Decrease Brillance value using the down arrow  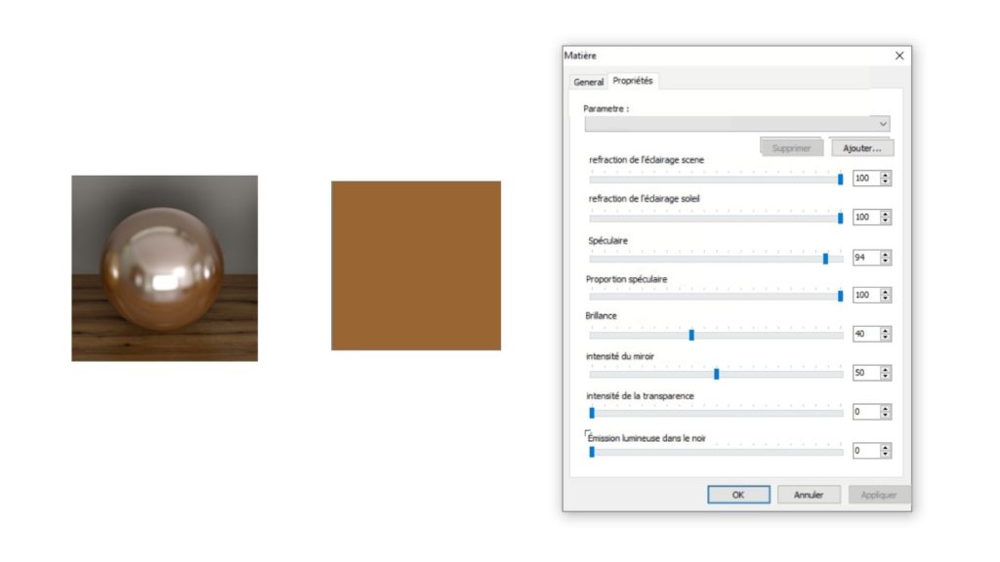click(x=886, y=338)
